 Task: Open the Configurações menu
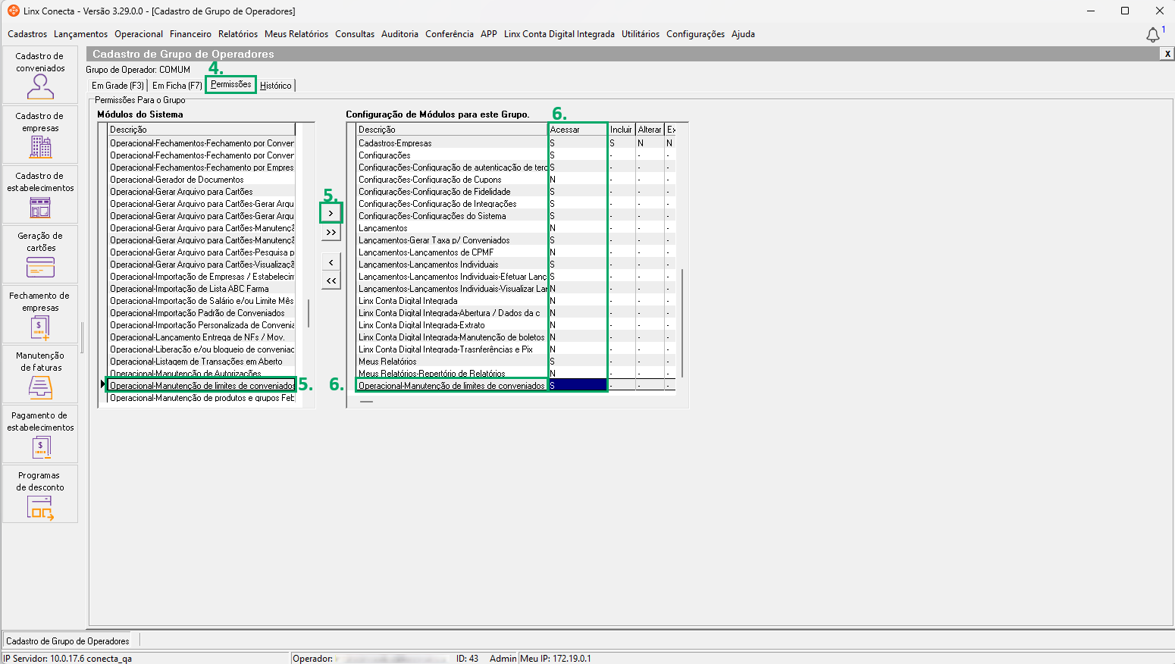pyautogui.click(x=695, y=34)
